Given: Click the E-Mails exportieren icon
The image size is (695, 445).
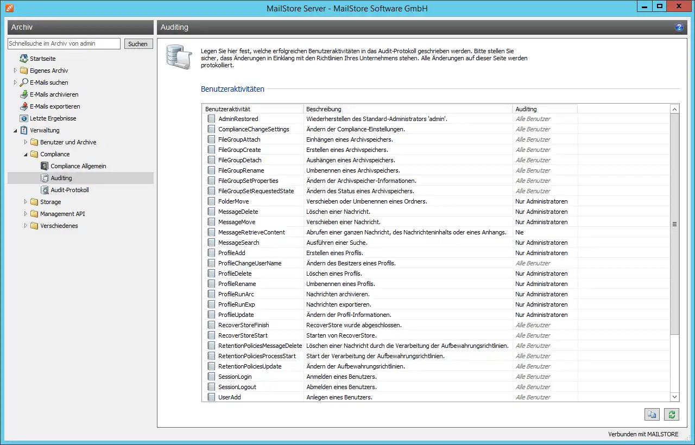Looking at the screenshot, I should point(24,106).
